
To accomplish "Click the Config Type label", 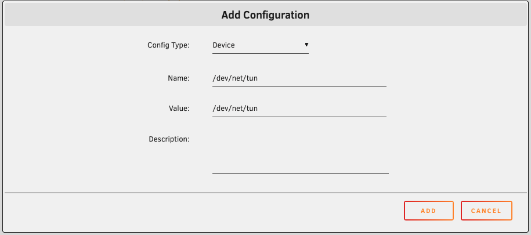I will coord(168,45).
